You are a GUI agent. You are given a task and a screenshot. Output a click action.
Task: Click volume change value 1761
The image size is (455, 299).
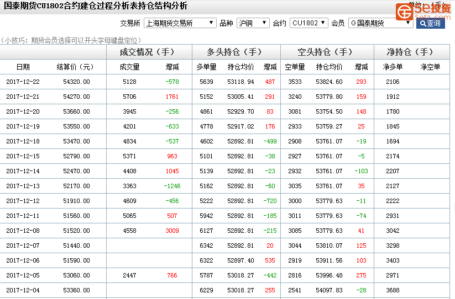172,97
